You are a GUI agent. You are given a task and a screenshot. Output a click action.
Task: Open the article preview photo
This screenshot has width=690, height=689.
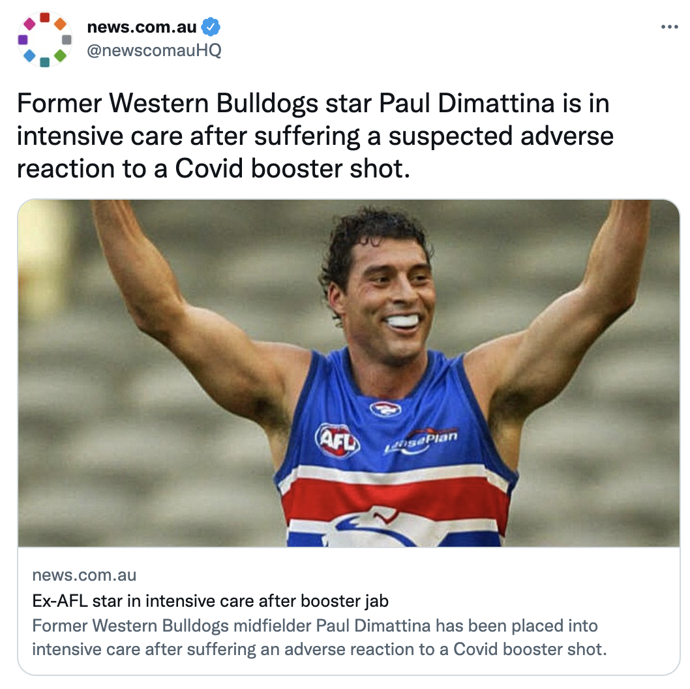(349, 373)
